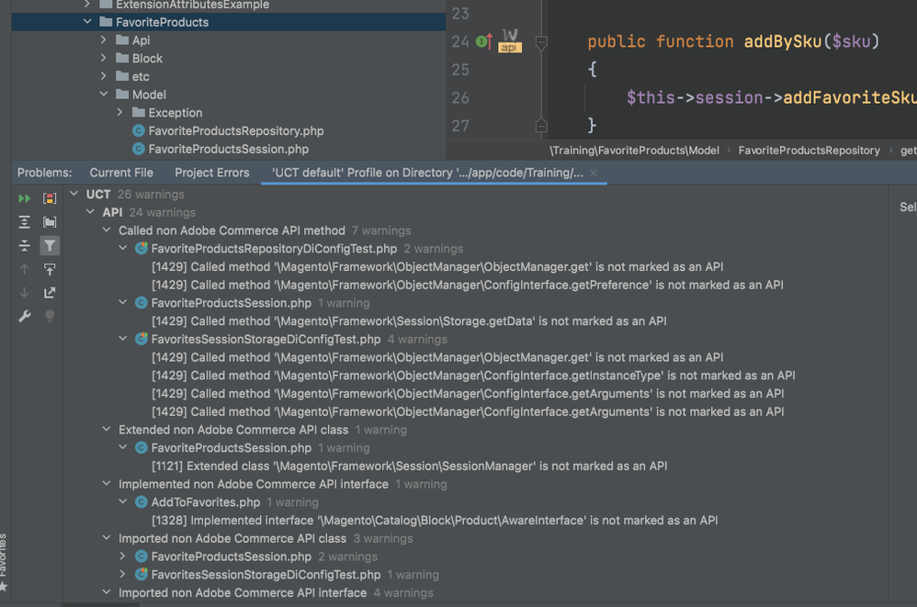Collapse the UCT warnings root node
Viewport: 917px width, 607px height.
[74, 195]
